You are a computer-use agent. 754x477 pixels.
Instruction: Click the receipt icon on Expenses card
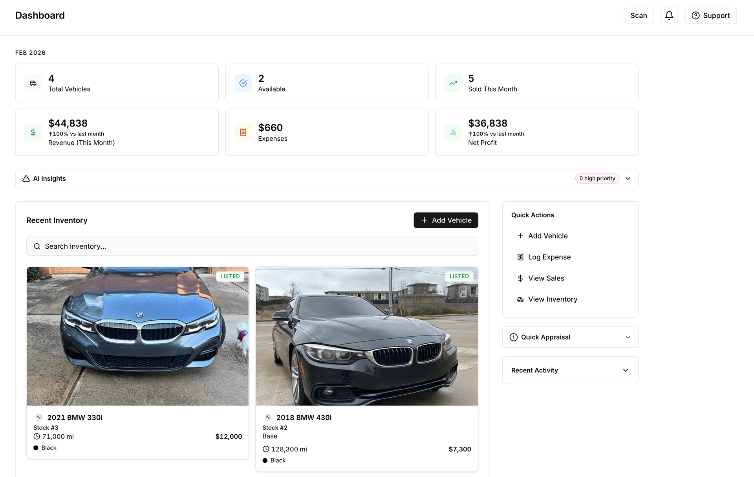[243, 132]
